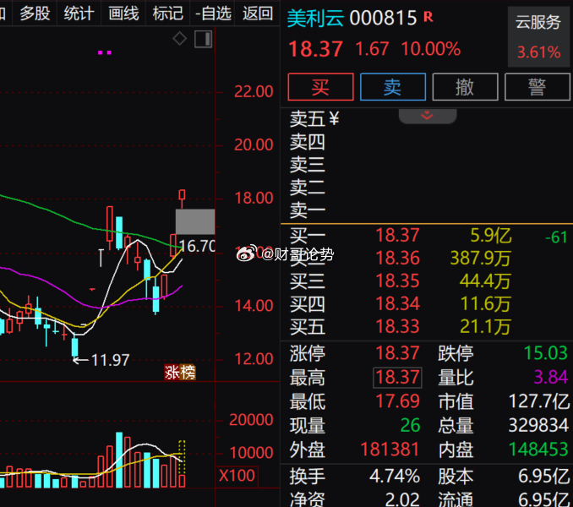Click 量比 value 3.84
Screen dimensions: 573x507
[x=550, y=378]
